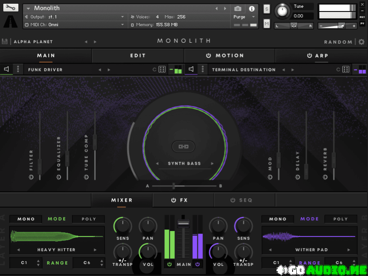The image size is (368, 276).
Task: Switch to the Edit tab
Action: (138, 56)
